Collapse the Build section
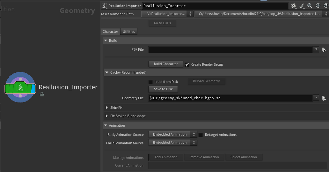 (x=105, y=40)
